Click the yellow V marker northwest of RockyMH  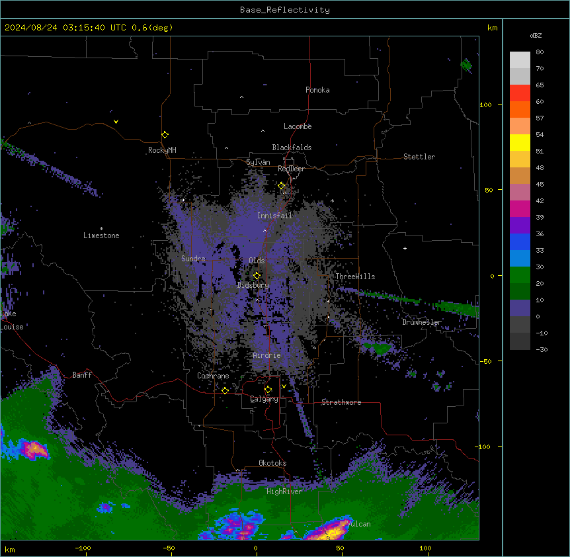(x=116, y=122)
